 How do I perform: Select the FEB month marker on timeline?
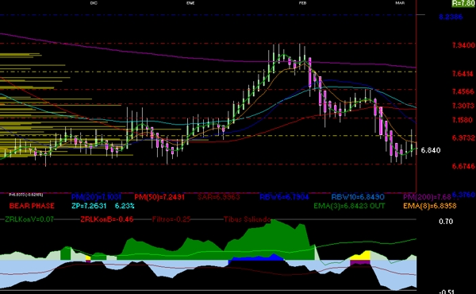coord(303,2)
